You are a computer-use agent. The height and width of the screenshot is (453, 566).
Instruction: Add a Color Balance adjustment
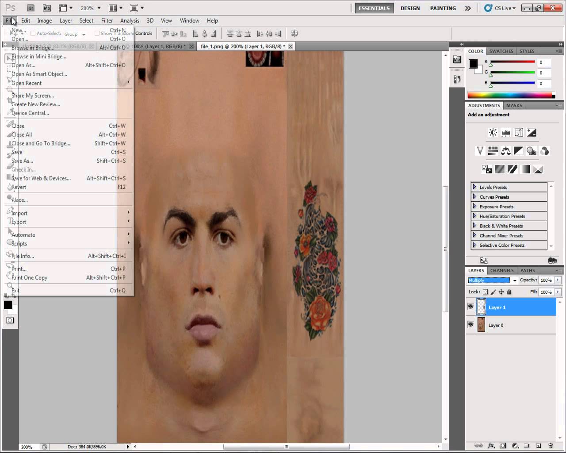click(x=506, y=151)
